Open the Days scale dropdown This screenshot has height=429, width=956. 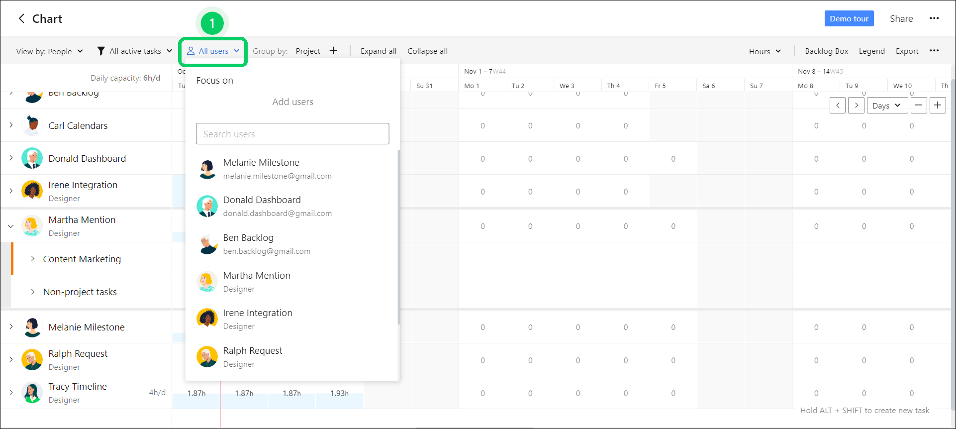887,106
